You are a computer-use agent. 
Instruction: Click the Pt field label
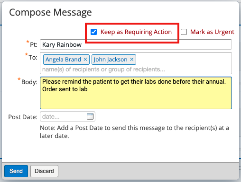coord(34,44)
